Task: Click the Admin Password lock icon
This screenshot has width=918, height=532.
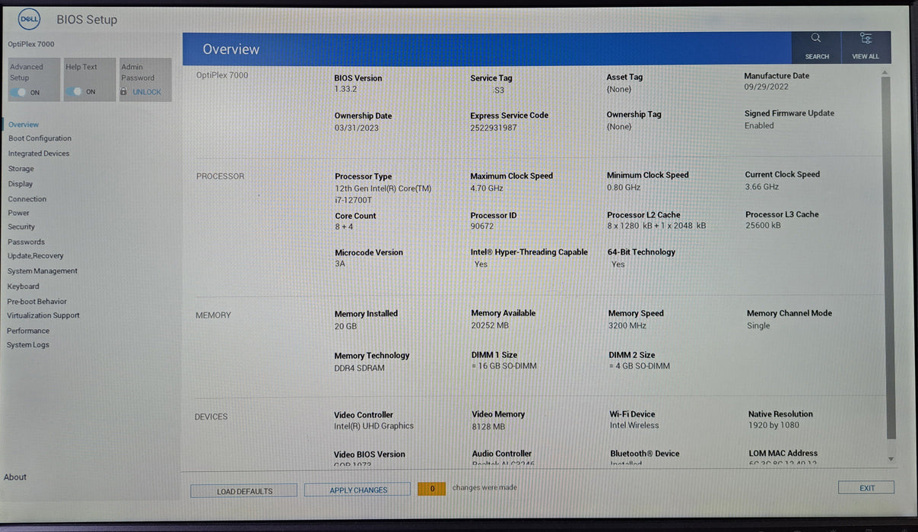Action: coord(123,92)
